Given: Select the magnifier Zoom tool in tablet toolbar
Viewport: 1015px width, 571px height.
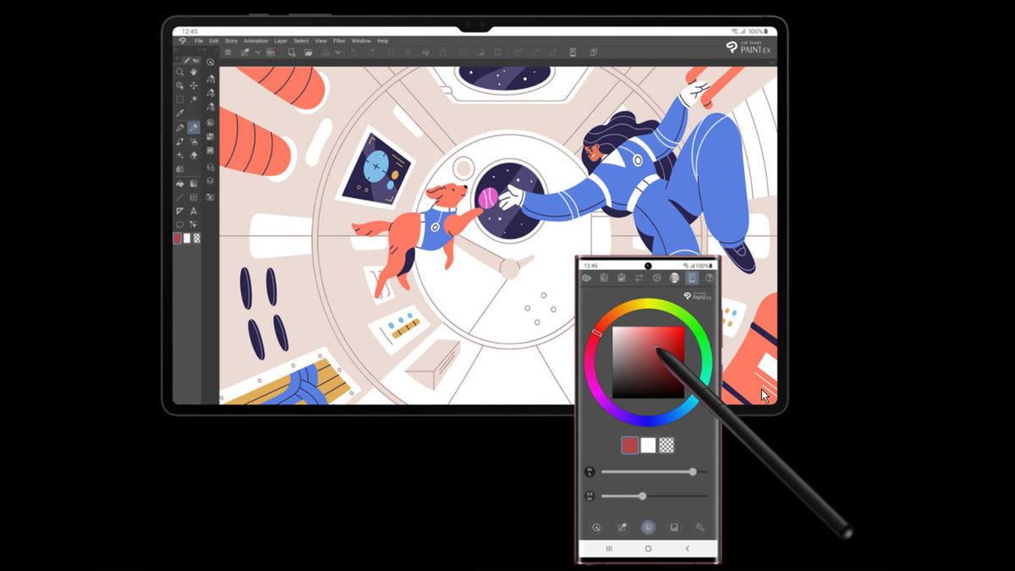Looking at the screenshot, I should (x=179, y=73).
